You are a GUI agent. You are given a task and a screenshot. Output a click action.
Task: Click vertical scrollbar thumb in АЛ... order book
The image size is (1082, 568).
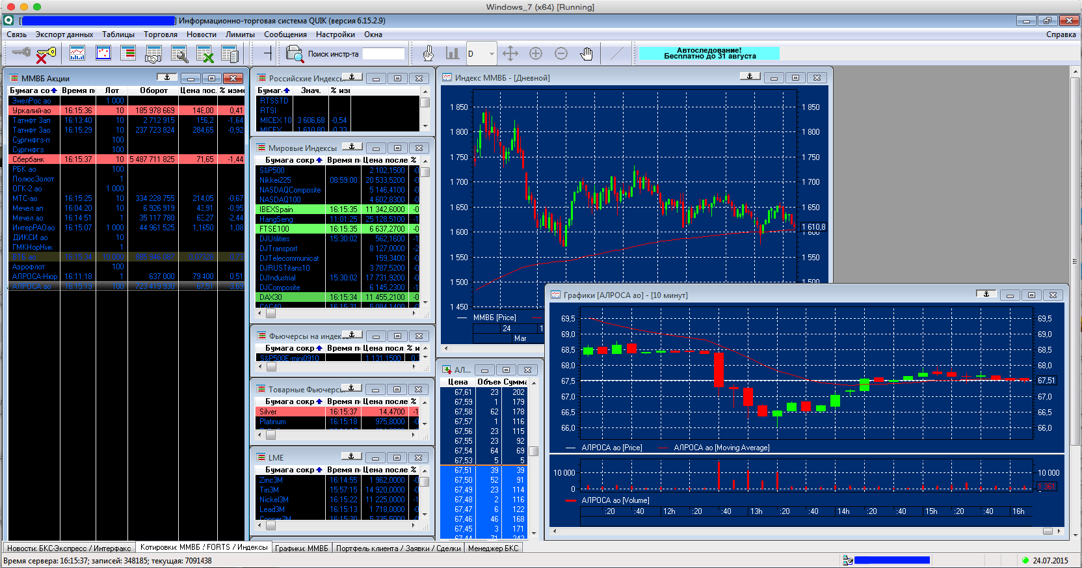[534, 451]
